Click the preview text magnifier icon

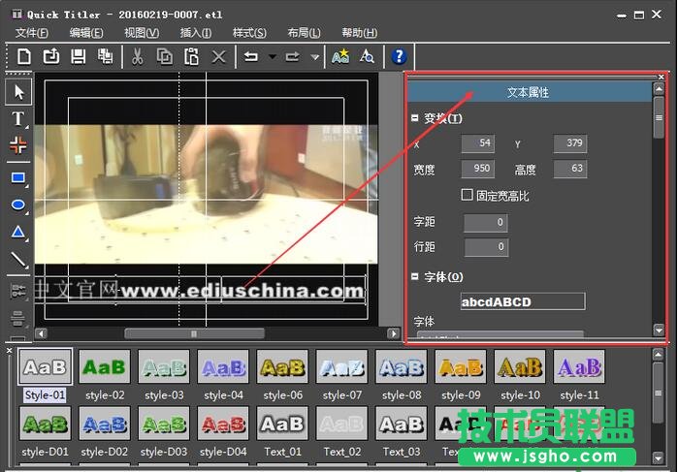[367, 56]
